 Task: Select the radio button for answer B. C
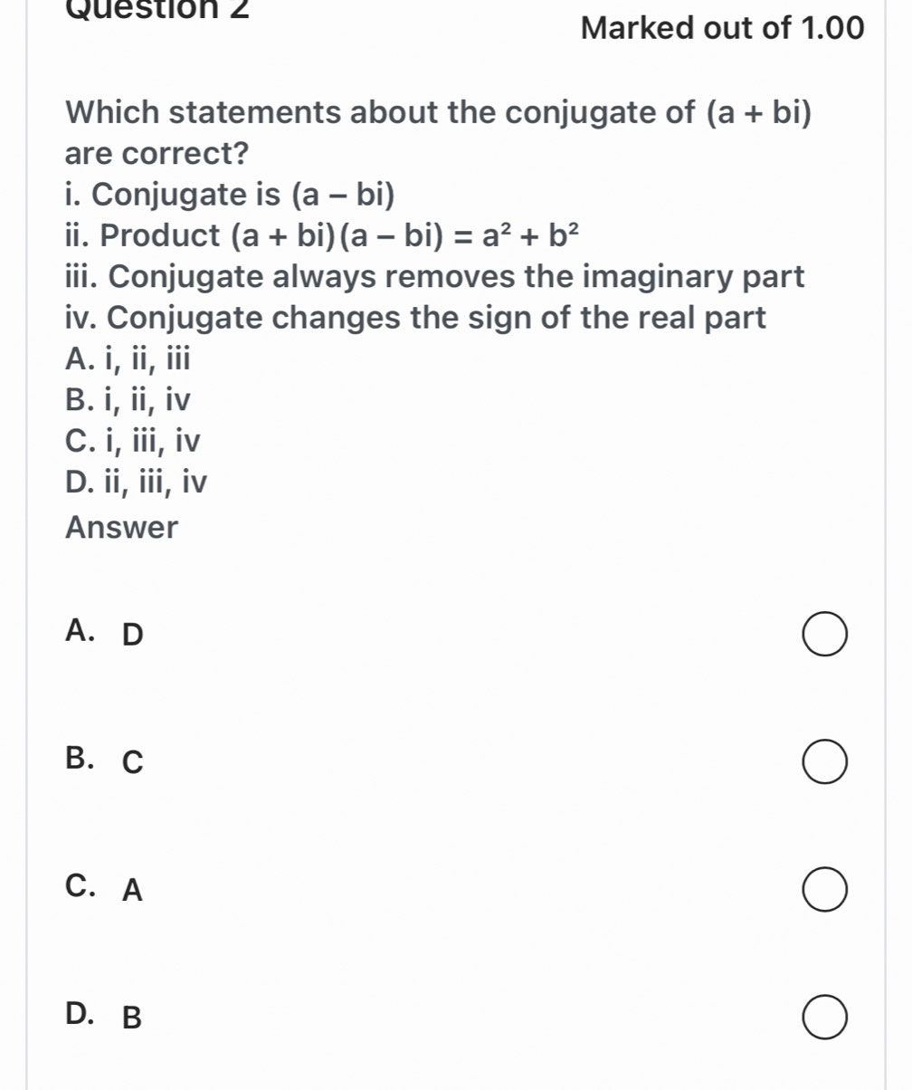(824, 762)
